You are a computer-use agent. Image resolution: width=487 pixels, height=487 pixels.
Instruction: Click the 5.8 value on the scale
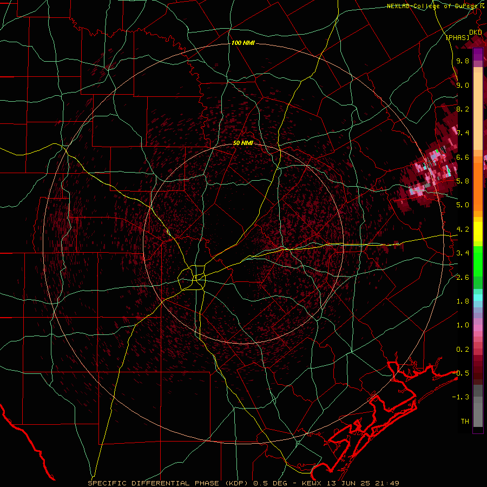pos(463,181)
